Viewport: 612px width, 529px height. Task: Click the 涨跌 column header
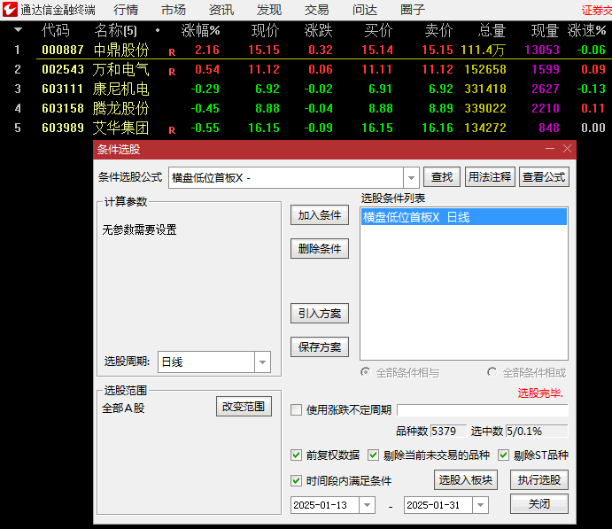tap(318, 30)
